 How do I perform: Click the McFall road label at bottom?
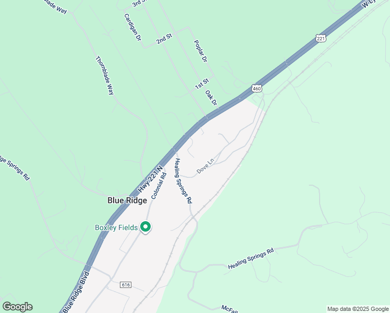pos(230,309)
